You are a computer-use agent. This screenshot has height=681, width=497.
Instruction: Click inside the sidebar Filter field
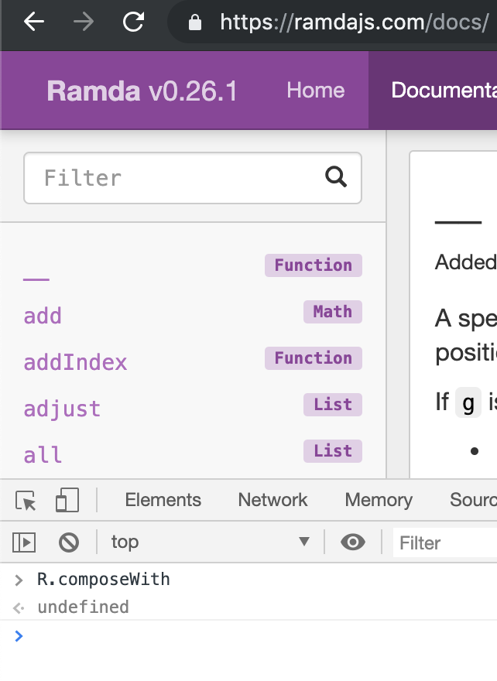pyautogui.click(x=155, y=178)
